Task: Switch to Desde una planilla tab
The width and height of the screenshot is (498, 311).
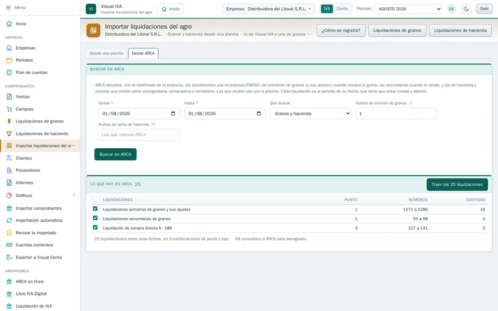Action: (106, 53)
